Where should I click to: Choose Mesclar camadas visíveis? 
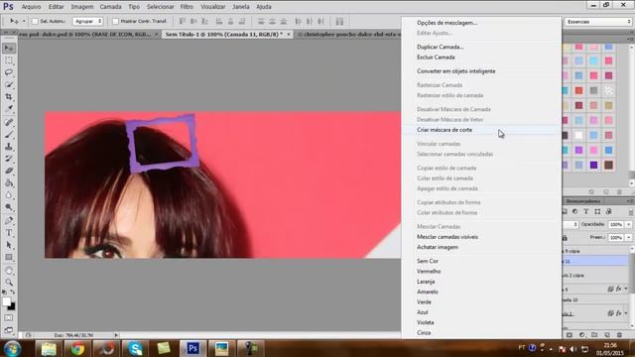pyautogui.click(x=447, y=237)
